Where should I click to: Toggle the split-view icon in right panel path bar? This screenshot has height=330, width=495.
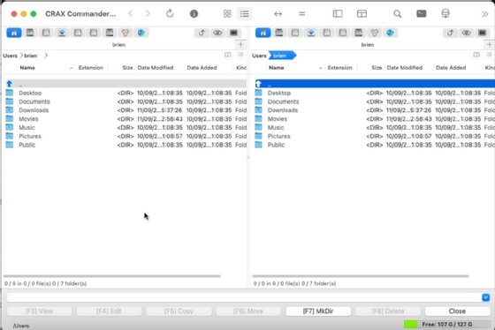[x=476, y=55]
